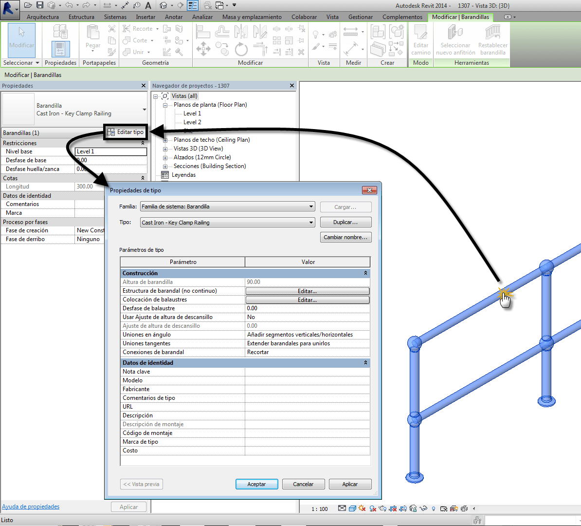Toggle the Thin Lines icon
This screenshot has width=581, height=526.
click(x=193, y=5)
